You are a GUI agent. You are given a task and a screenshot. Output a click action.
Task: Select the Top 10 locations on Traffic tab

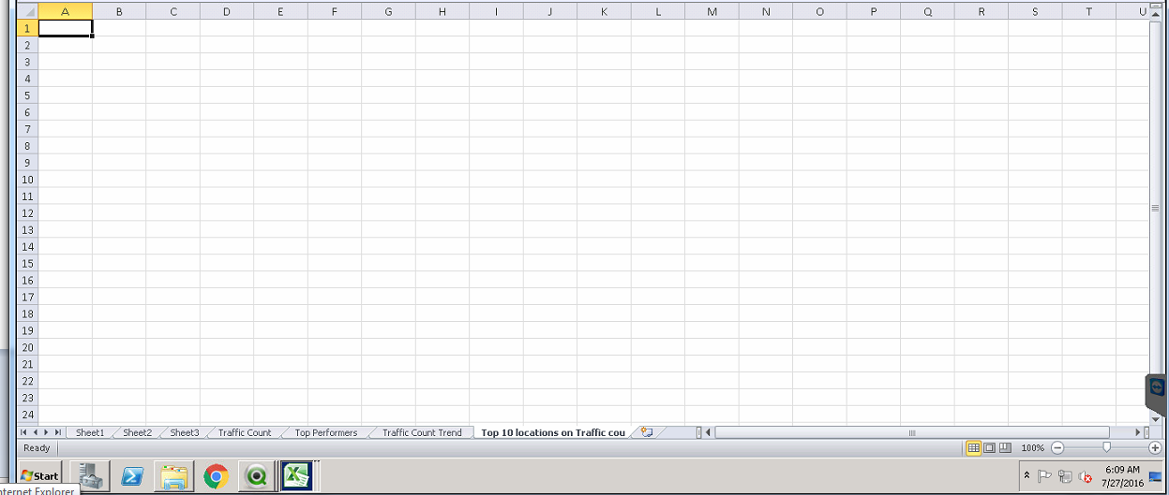(x=552, y=432)
